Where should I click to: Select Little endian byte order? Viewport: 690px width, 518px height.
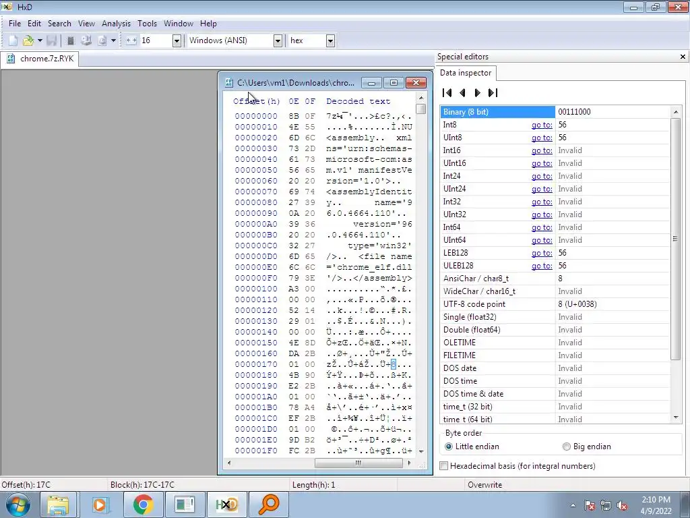(448, 447)
